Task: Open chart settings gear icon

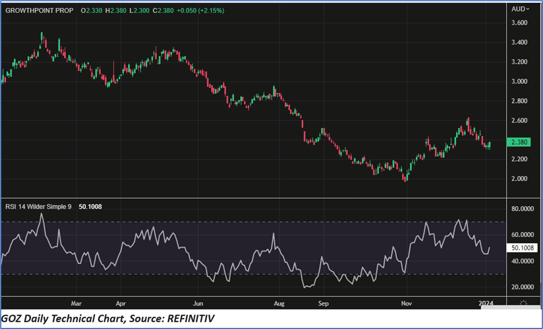Action: tap(524, 304)
